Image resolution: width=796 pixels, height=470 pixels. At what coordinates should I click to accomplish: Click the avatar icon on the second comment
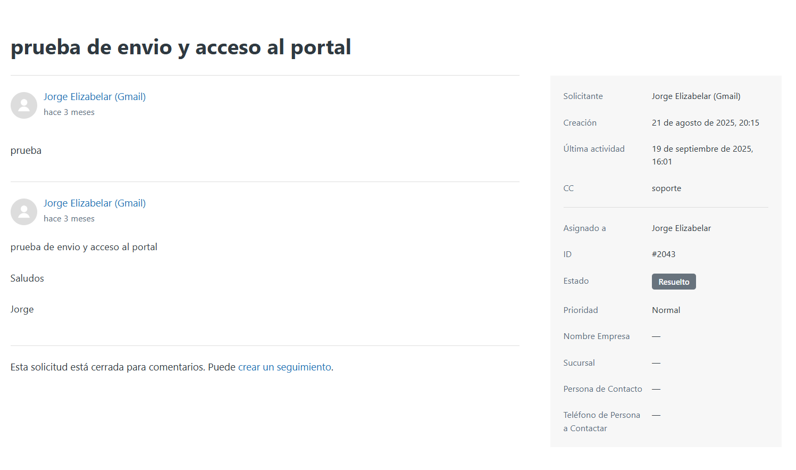pyautogui.click(x=24, y=212)
